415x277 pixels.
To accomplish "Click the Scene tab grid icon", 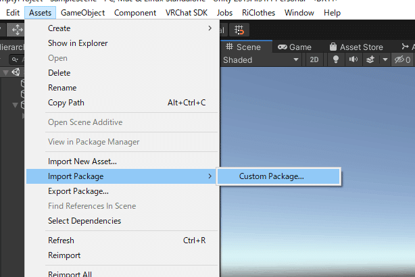I will coord(229,47).
